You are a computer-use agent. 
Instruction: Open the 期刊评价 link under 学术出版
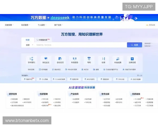coord(119,102)
